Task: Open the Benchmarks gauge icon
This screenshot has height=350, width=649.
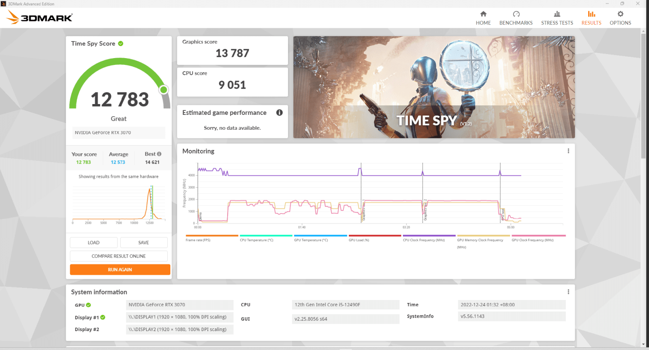Action: 516,14
